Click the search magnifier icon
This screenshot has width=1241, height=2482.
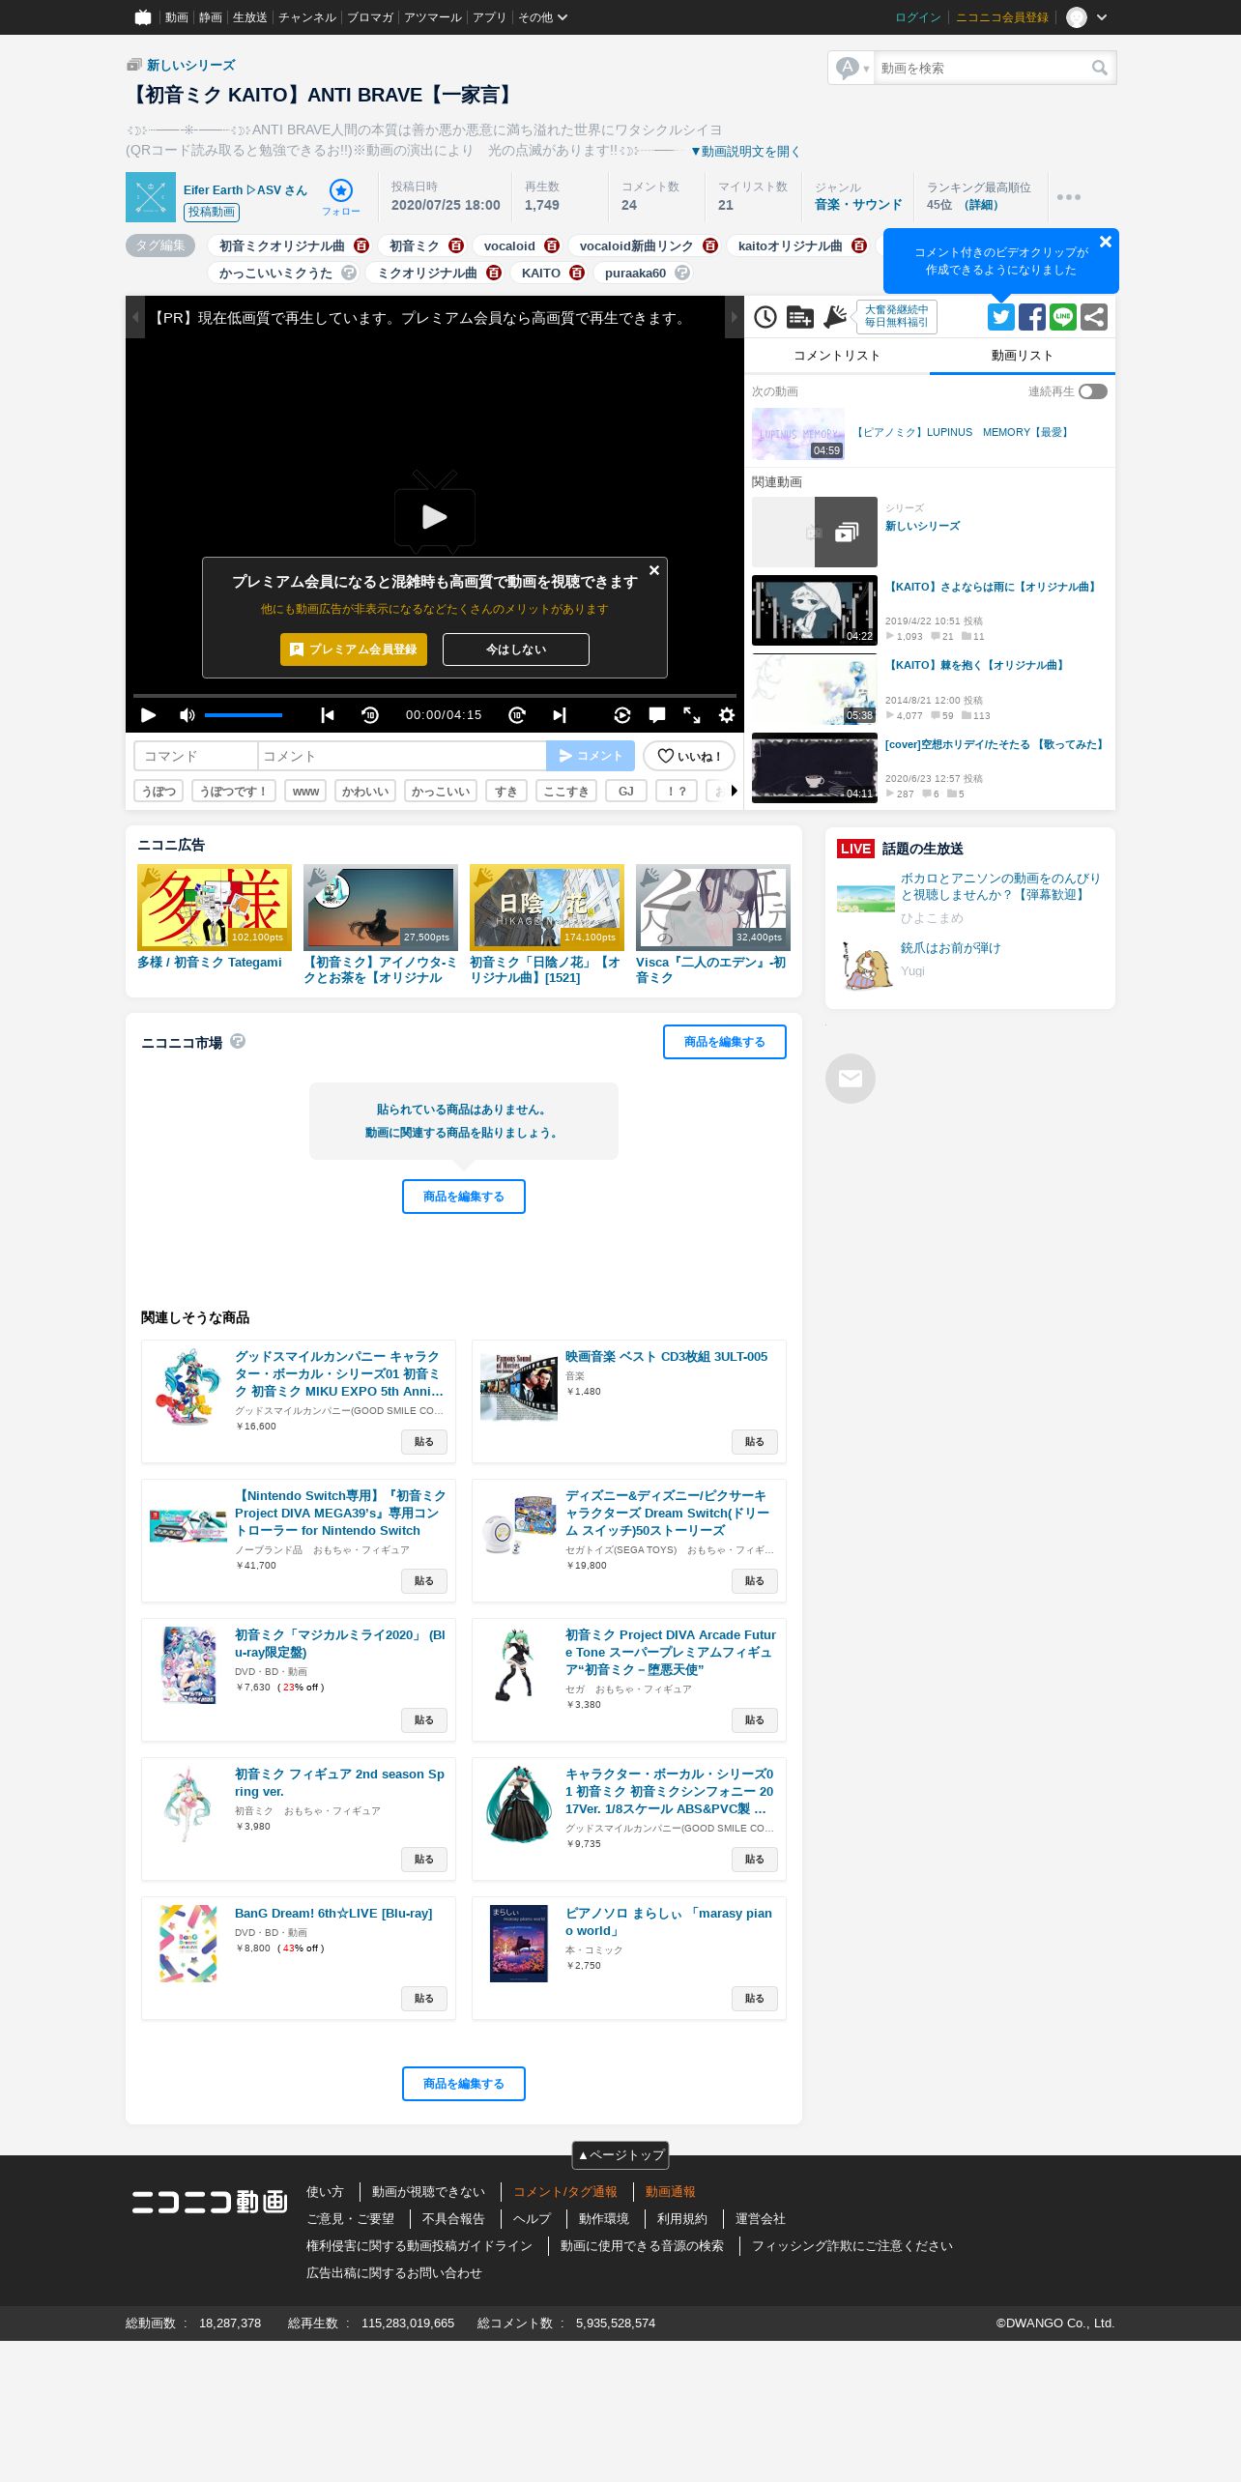(x=1100, y=68)
